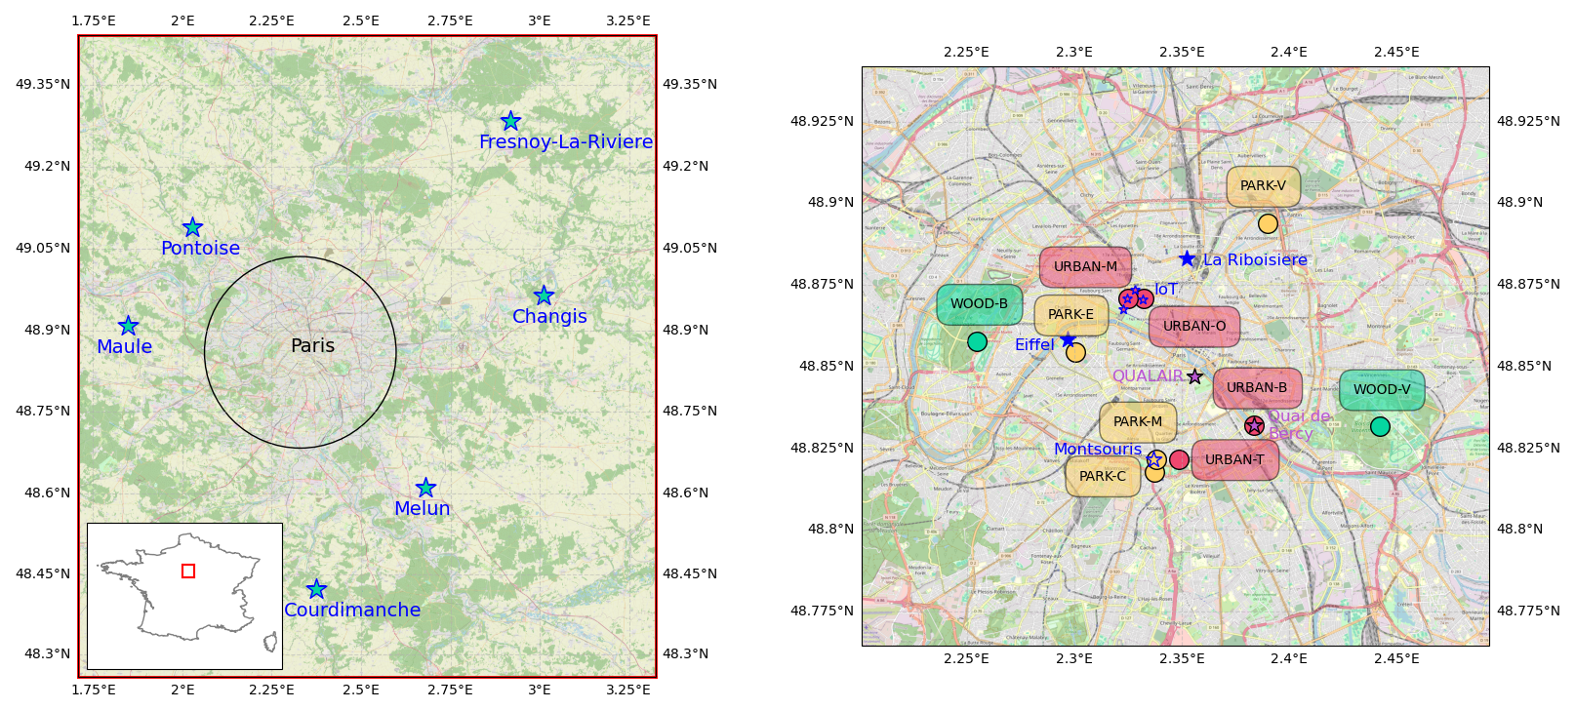Click the PARK-C label box
The height and width of the screenshot is (710, 1575).
pyautogui.click(x=1102, y=477)
